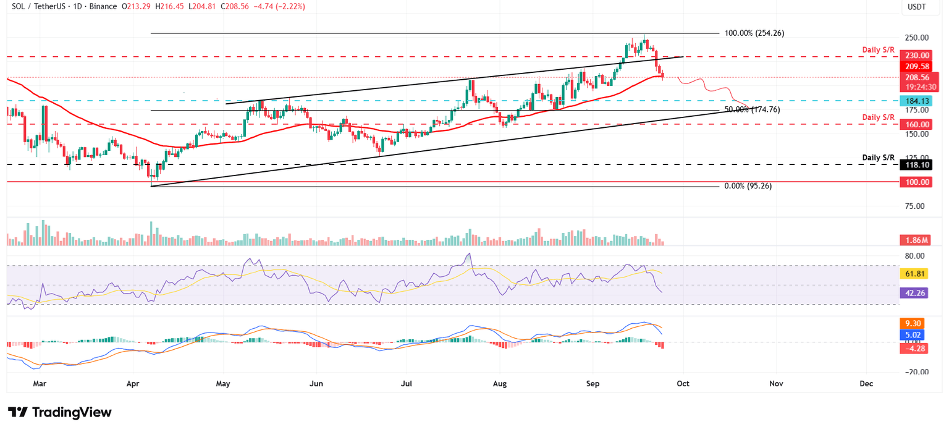Click the current price 208.56 label
Image resolution: width=949 pixels, height=432 pixels.
916,77
